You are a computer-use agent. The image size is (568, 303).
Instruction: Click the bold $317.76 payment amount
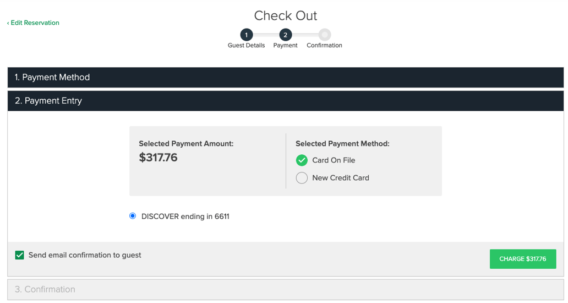tap(158, 158)
